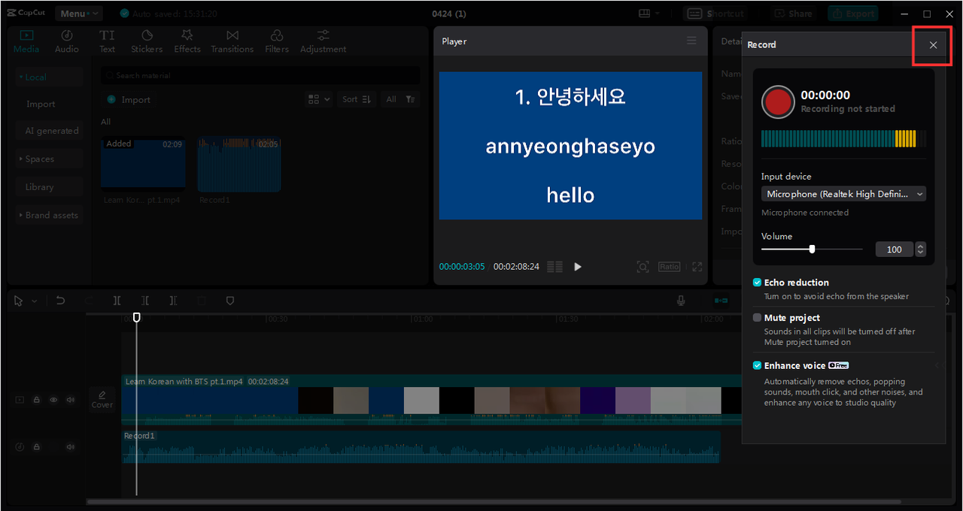The width and height of the screenshot is (963, 511).
Task: Click the microphone record icon in timeline toolbar
Action: pos(681,301)
